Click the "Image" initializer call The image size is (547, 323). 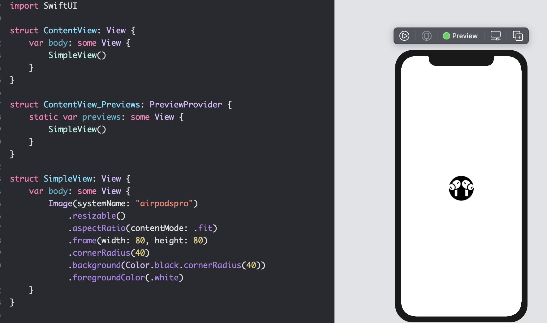tap(60, 203)
